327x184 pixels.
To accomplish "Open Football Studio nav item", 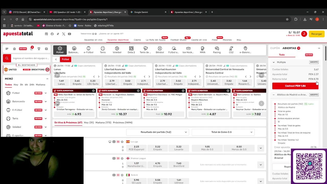I will click(178, 40).
